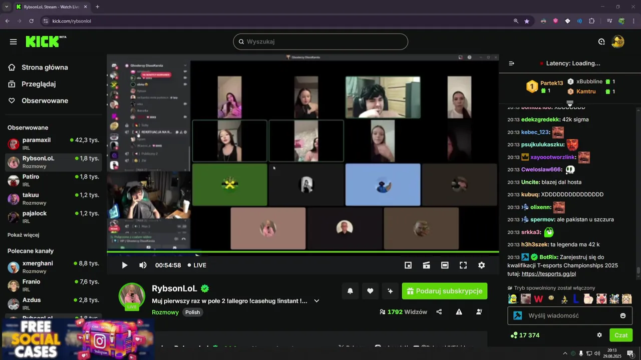Open the user profile avatar menu

coord(618,41)
